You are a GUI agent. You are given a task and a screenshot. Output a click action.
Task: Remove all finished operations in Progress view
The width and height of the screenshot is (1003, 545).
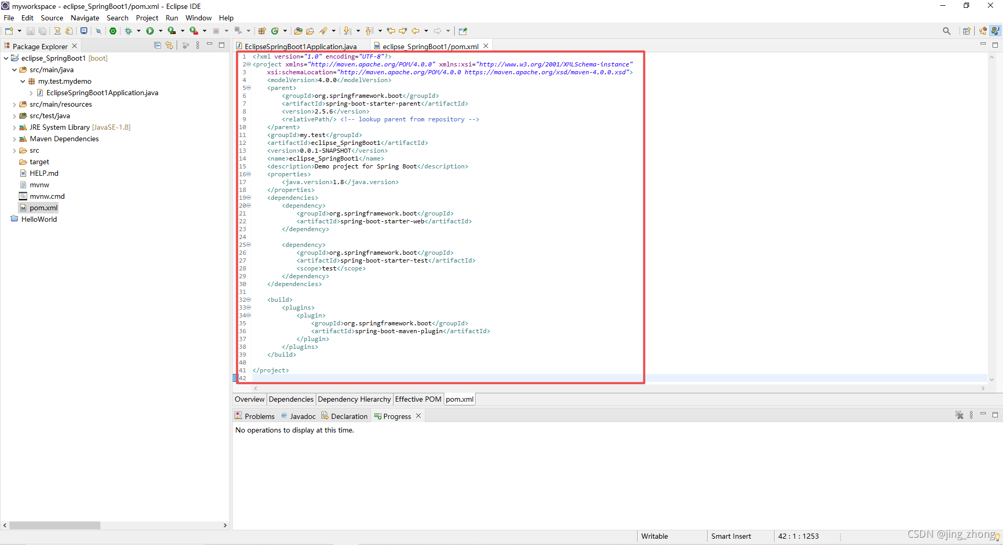(x=959, y=415)
